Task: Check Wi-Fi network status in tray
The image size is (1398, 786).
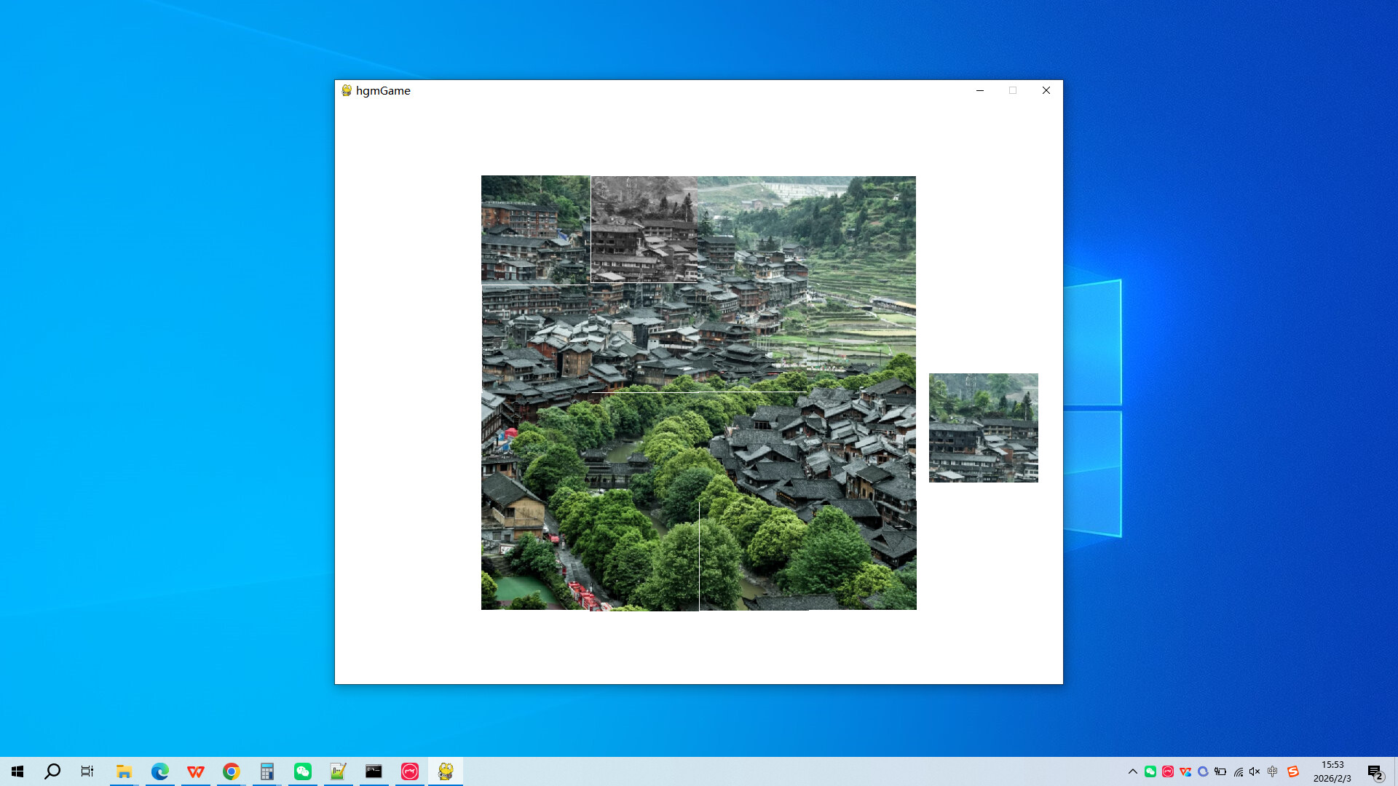Action: click(1239, 771)
